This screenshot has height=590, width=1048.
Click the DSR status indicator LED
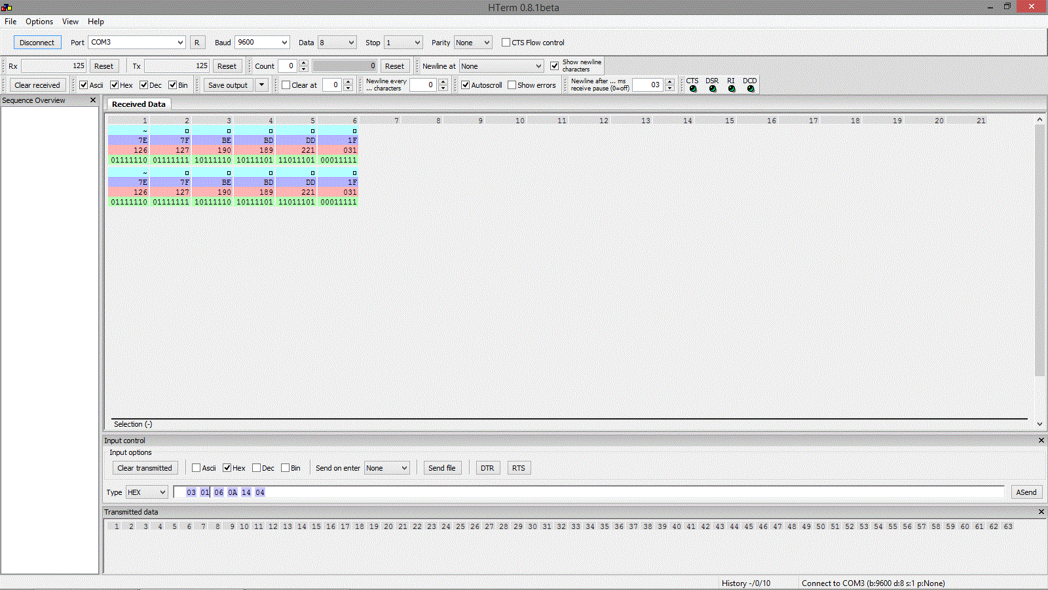(x=713, y=89)
